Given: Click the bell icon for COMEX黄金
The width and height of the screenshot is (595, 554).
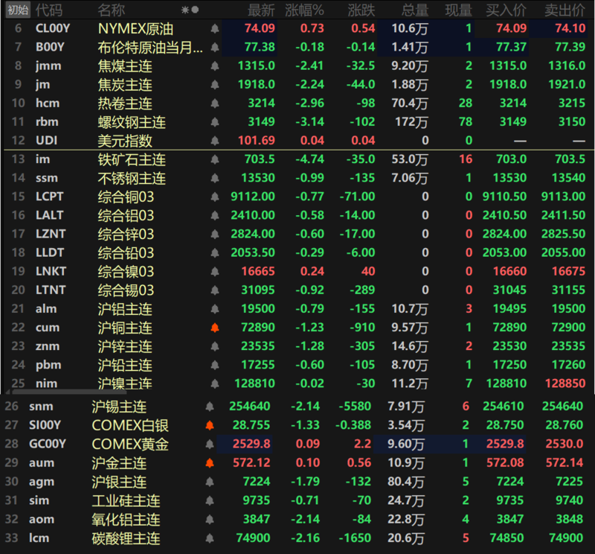Looking at the screenshot, I should [210, 445].
